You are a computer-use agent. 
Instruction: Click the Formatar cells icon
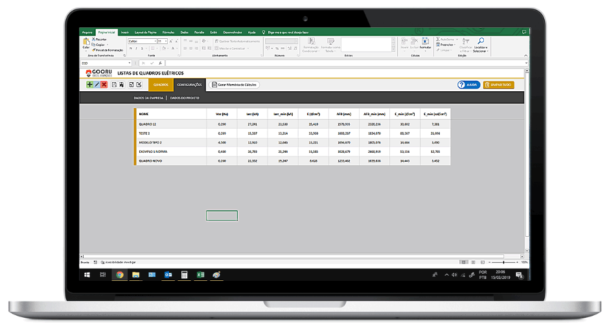click(x=425, y=43)
